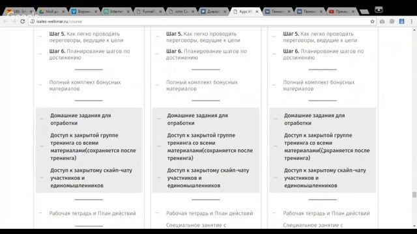Image resolution: width=417 pixels, height=234 pixels.
Task: Close the 'Диалог' tab
Action: (225, 12)
